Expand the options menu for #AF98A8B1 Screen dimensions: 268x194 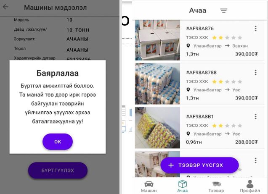tap(255, 117)
